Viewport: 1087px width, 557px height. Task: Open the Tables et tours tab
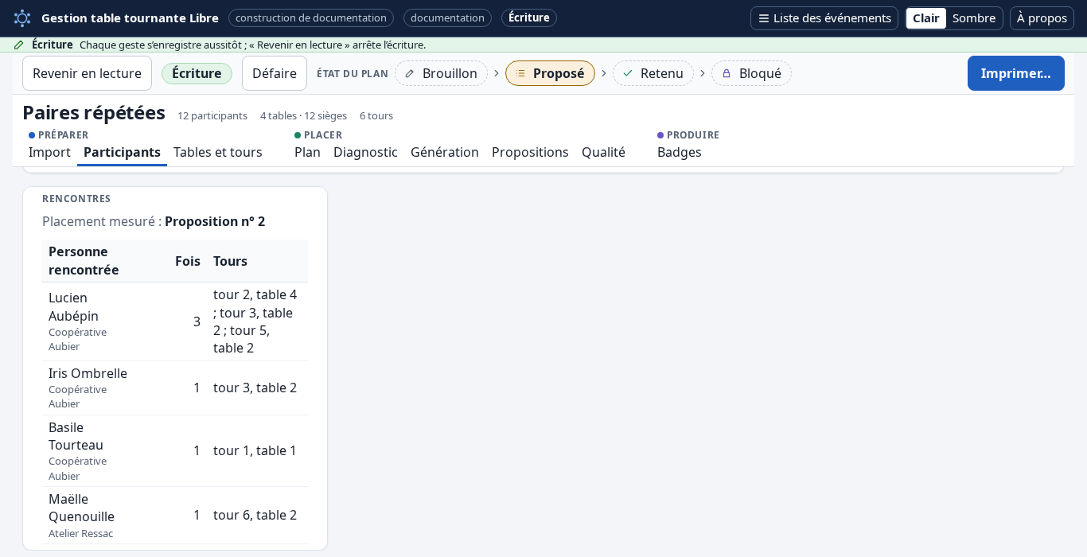tap(218, 152)
